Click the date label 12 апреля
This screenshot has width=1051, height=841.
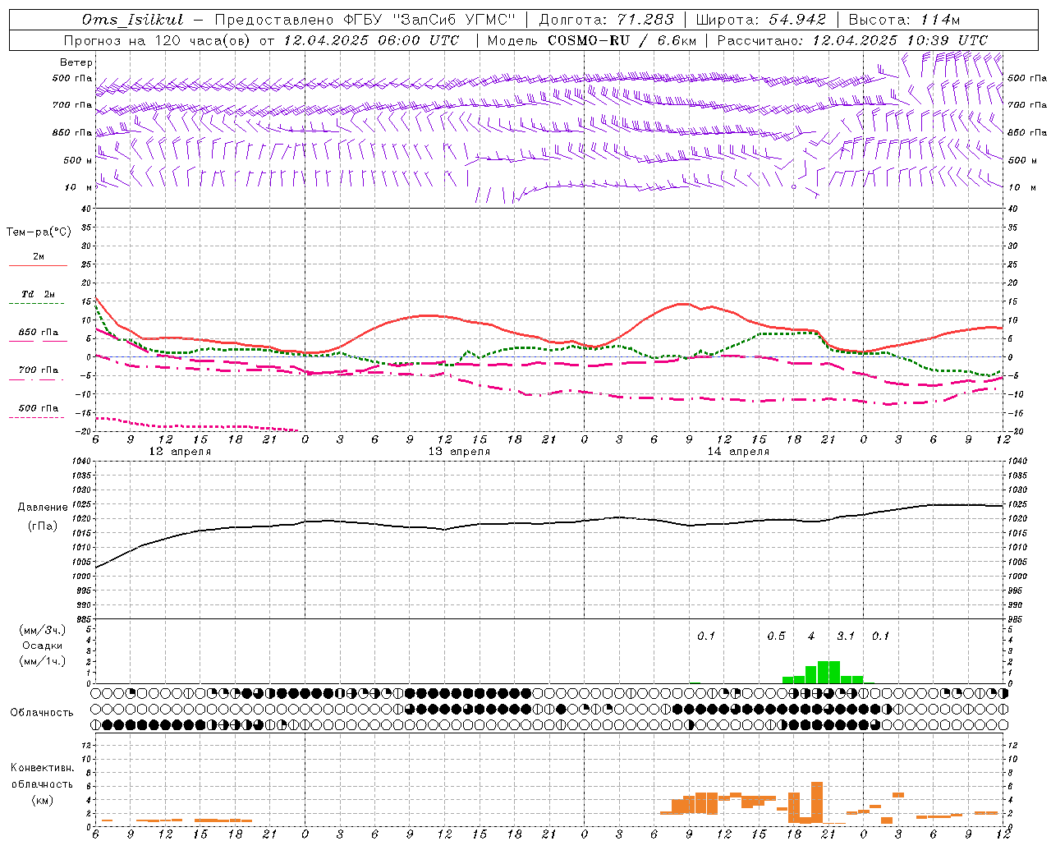tap(180, 452)
